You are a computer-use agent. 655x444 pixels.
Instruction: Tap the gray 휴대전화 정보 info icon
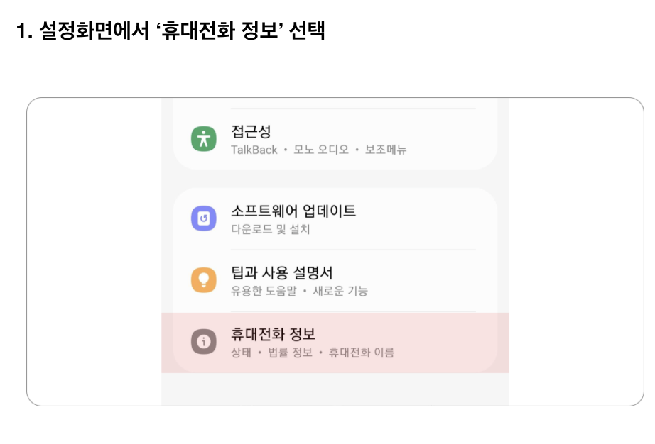[x=203, y=341]
